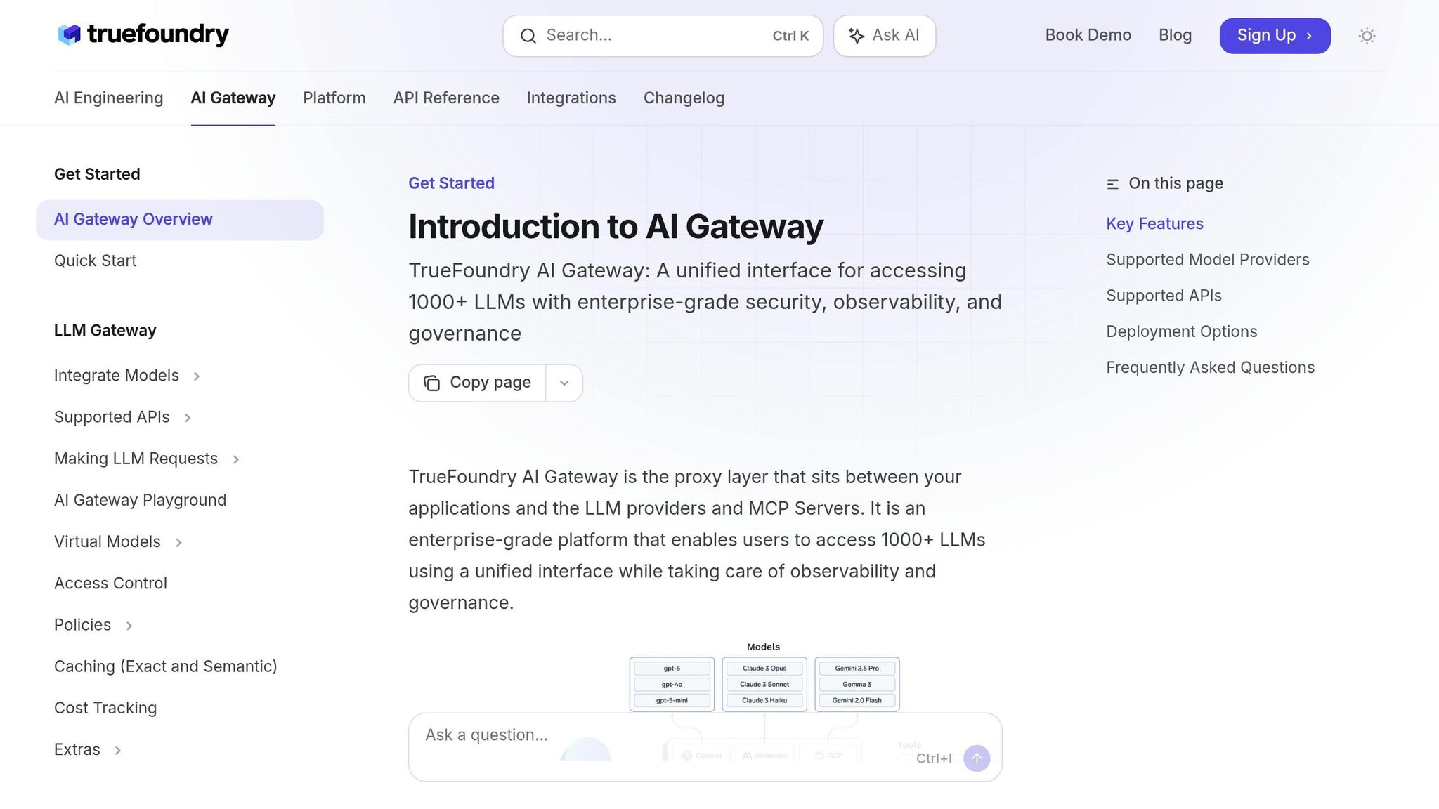Viewport: 1439px width, 809px height.
Task: Select the AI Gateway tab
Action: pyautogui.click(x=233, y=98)
